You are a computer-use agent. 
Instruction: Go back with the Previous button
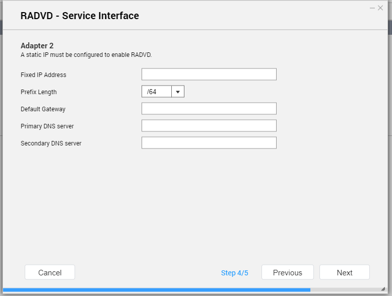(x=288, y=272)
